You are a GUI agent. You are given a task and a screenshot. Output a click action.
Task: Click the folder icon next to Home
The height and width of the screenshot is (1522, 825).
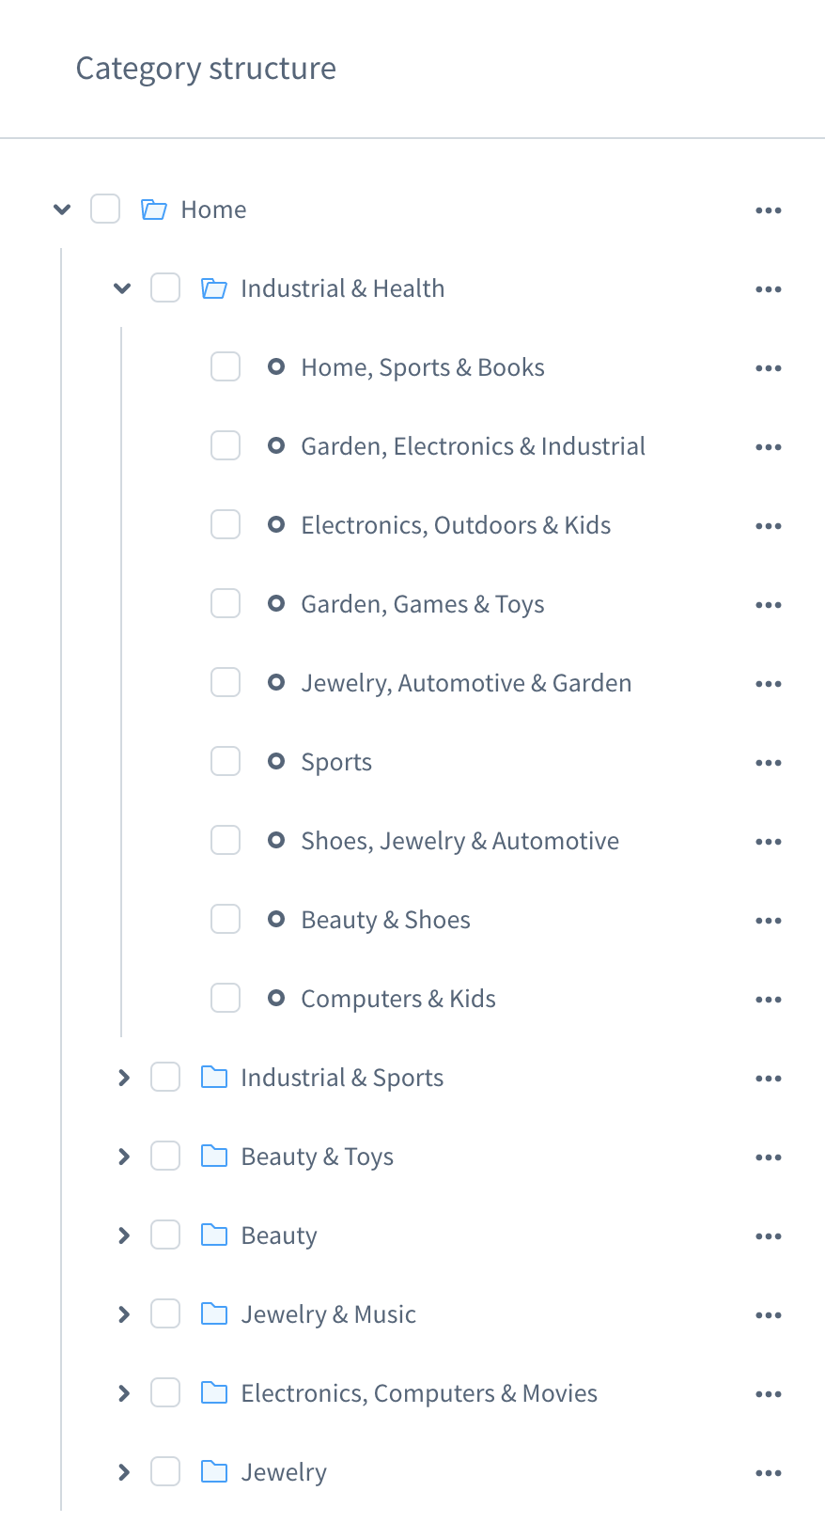152,209
